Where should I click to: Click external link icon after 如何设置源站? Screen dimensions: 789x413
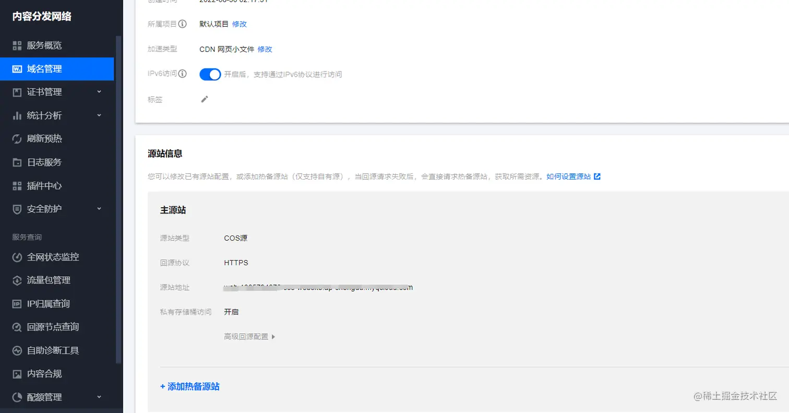[597, 176]
